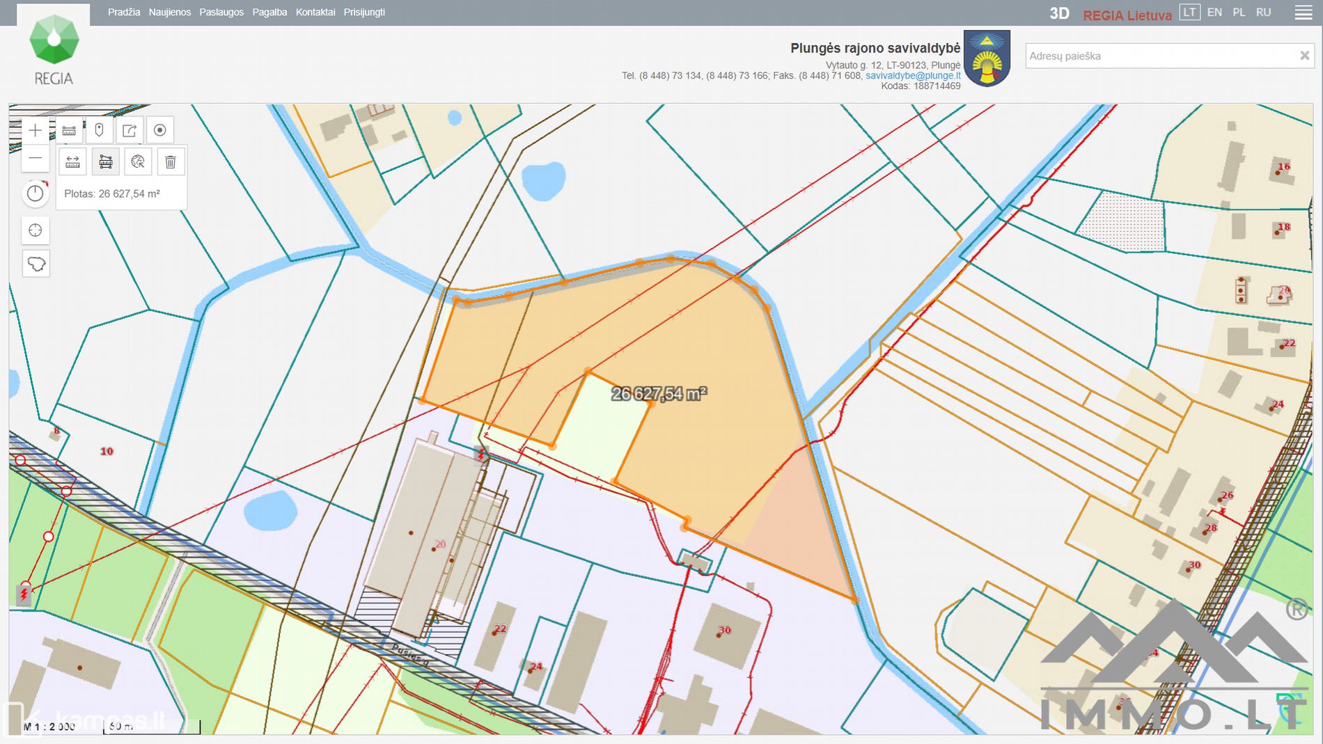Open the Paslaugos menu item
The height and width of the screenshot is (744, 1323).
(221, 13)
